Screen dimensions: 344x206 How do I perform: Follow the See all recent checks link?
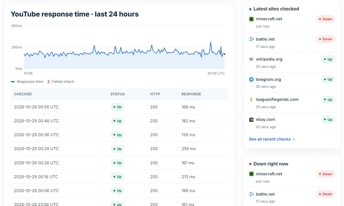pos(272,139)
